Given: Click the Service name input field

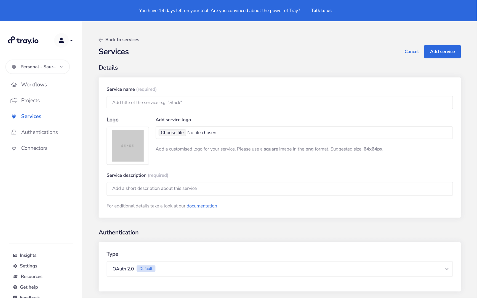Looking at the screenshot, I should pos(279,103).
